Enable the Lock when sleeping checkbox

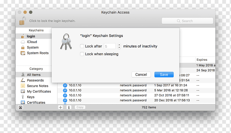[x=82, y=54]
